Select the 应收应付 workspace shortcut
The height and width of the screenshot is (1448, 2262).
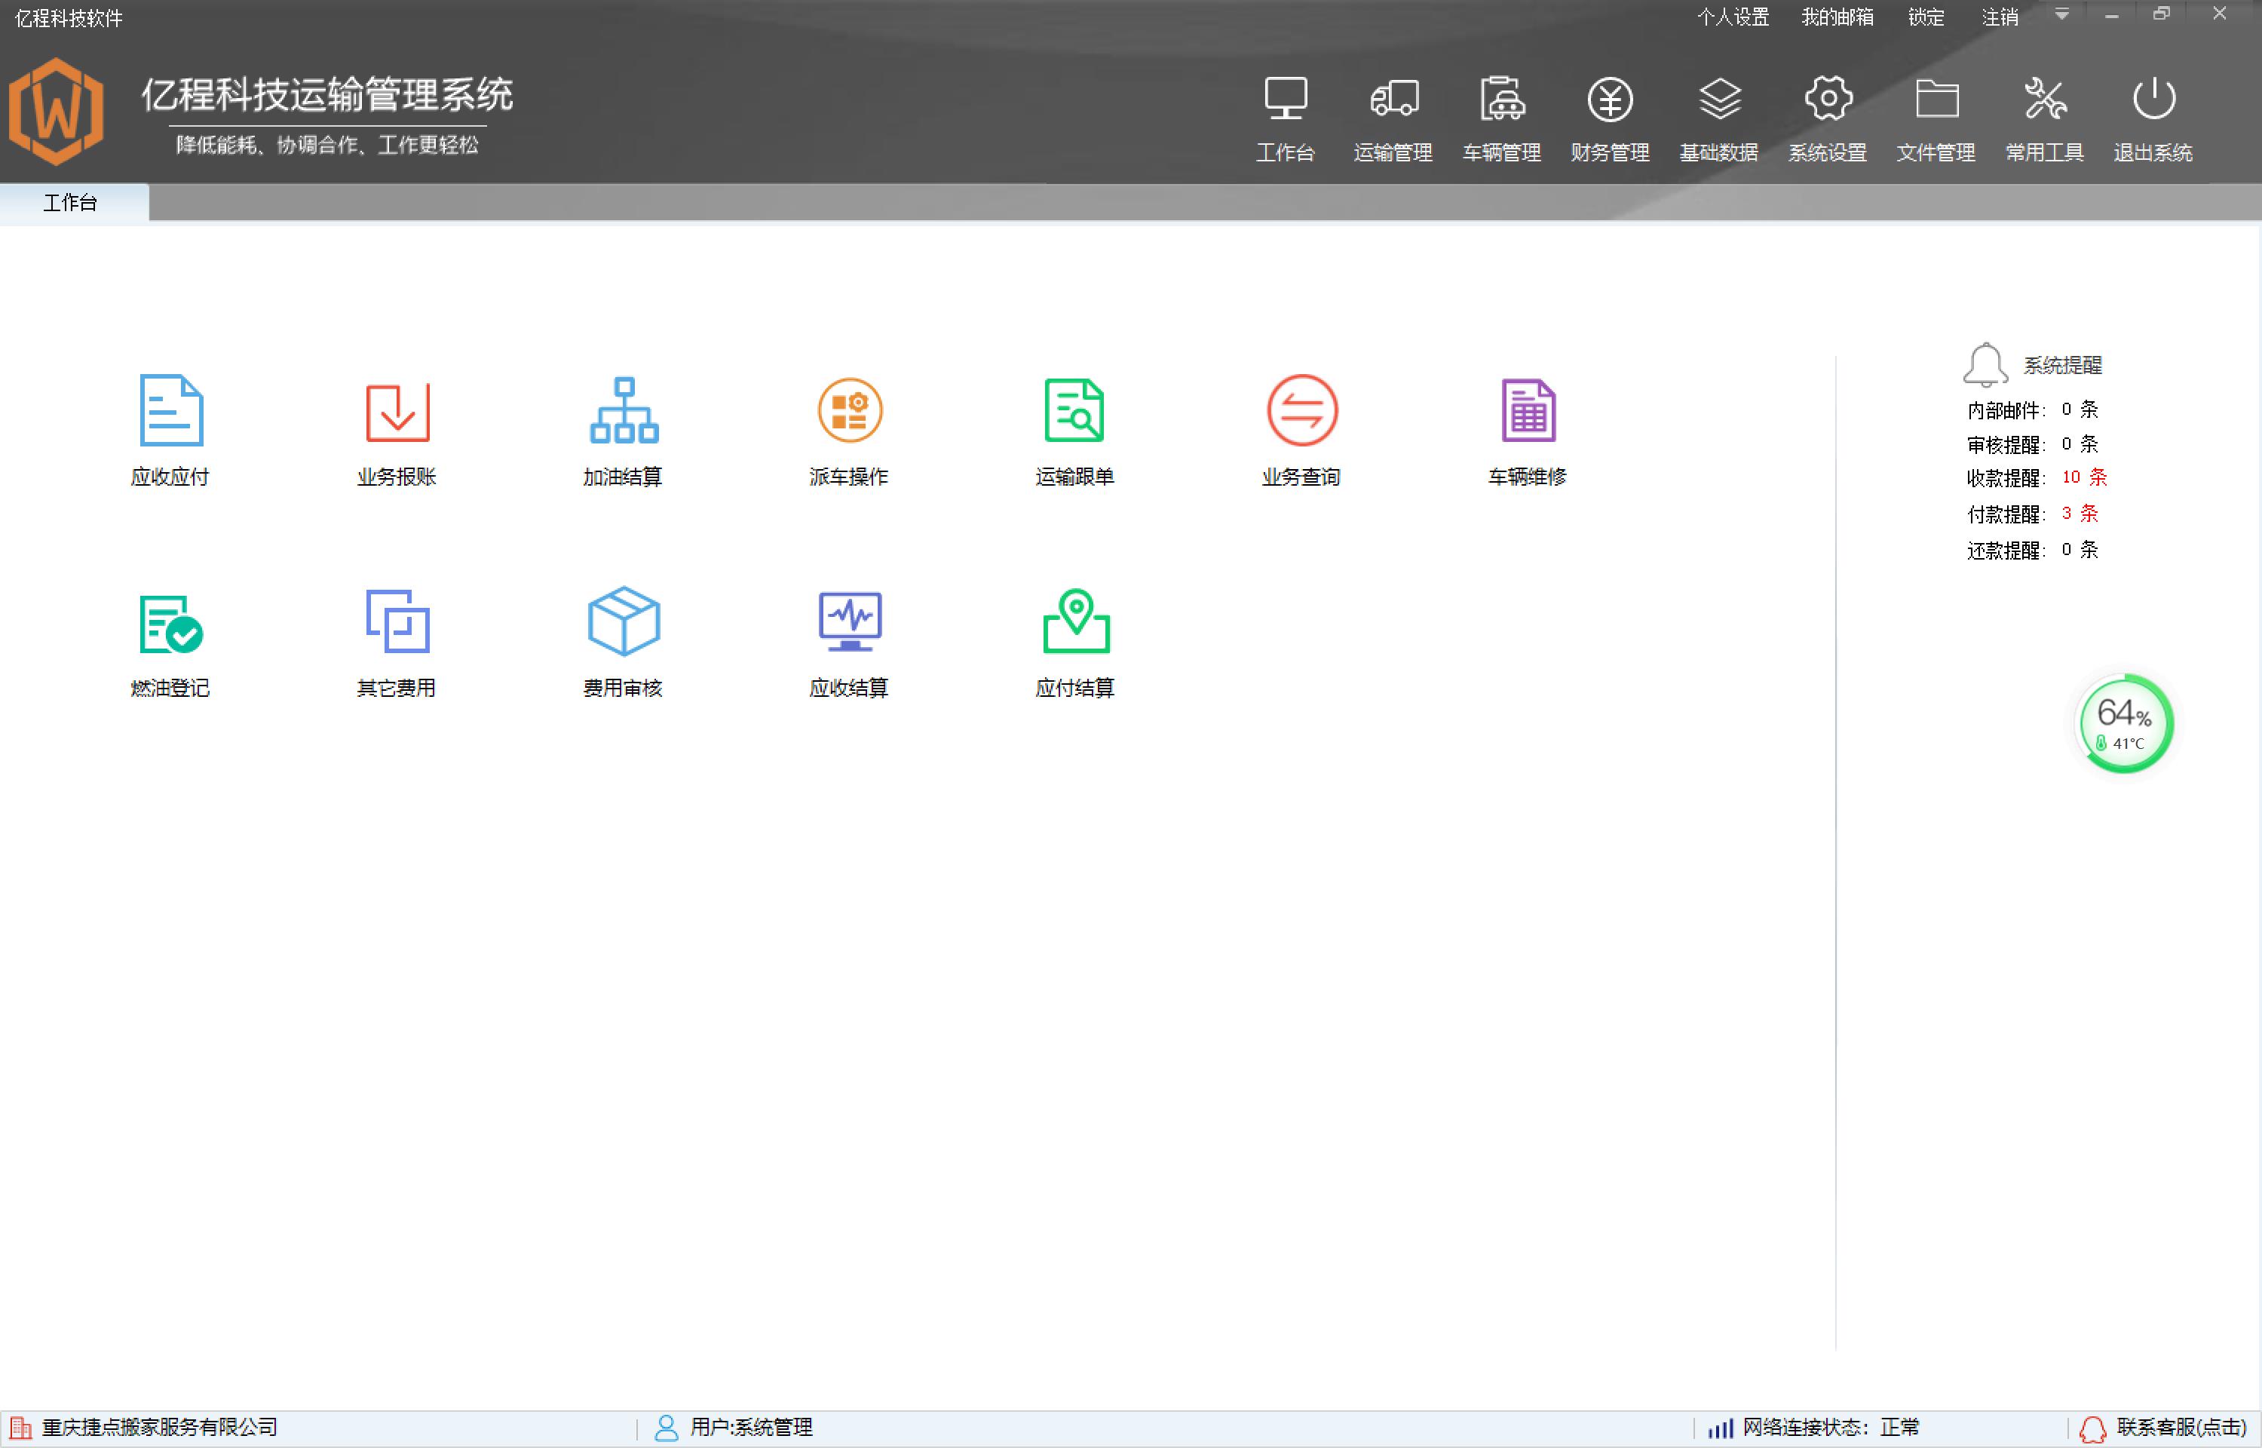tap(169, 428)
